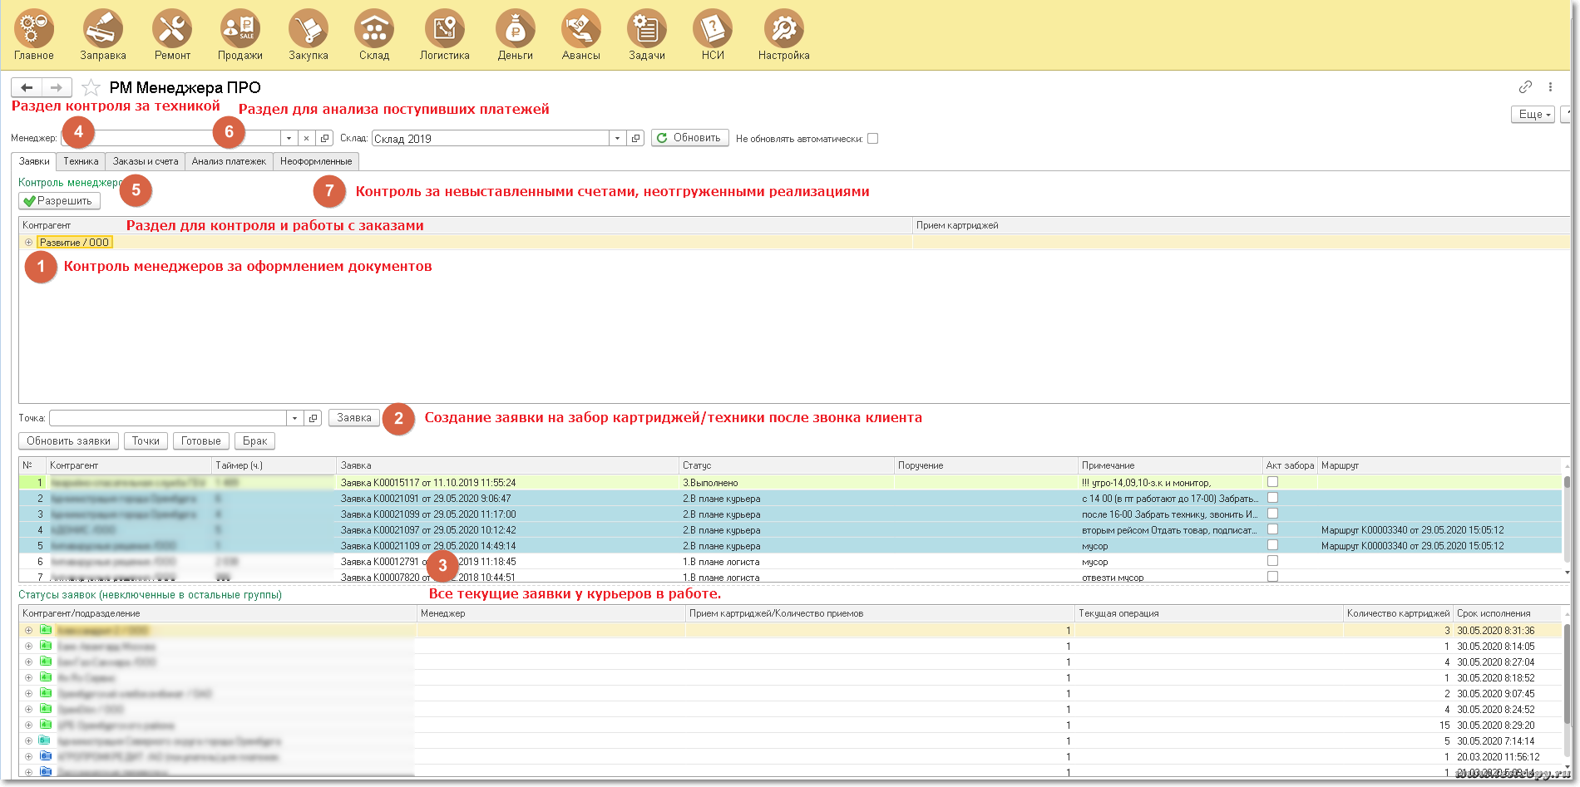Open the Склад dropdown list
The image size is (1580, 787).
click(x=617, y=139)
